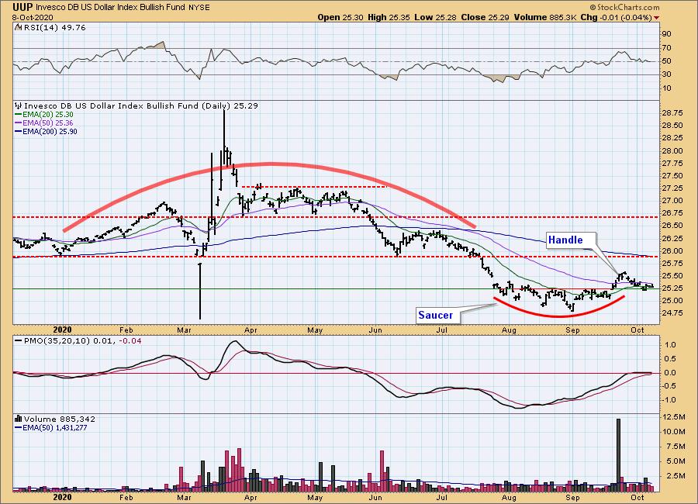Click the Oct month label under the volume panel

coord(638,497)
